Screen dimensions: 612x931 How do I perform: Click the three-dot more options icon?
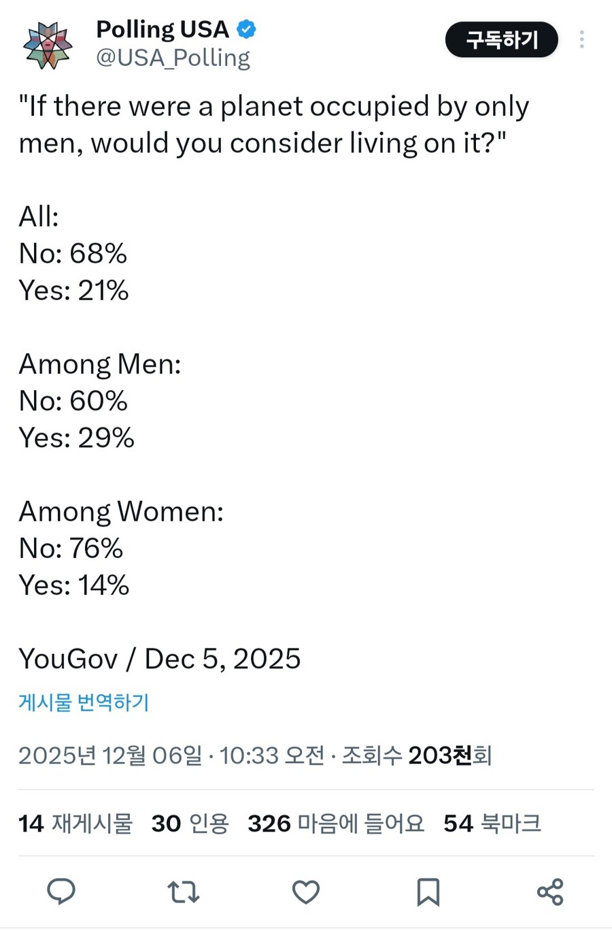[x=582, y=39]
